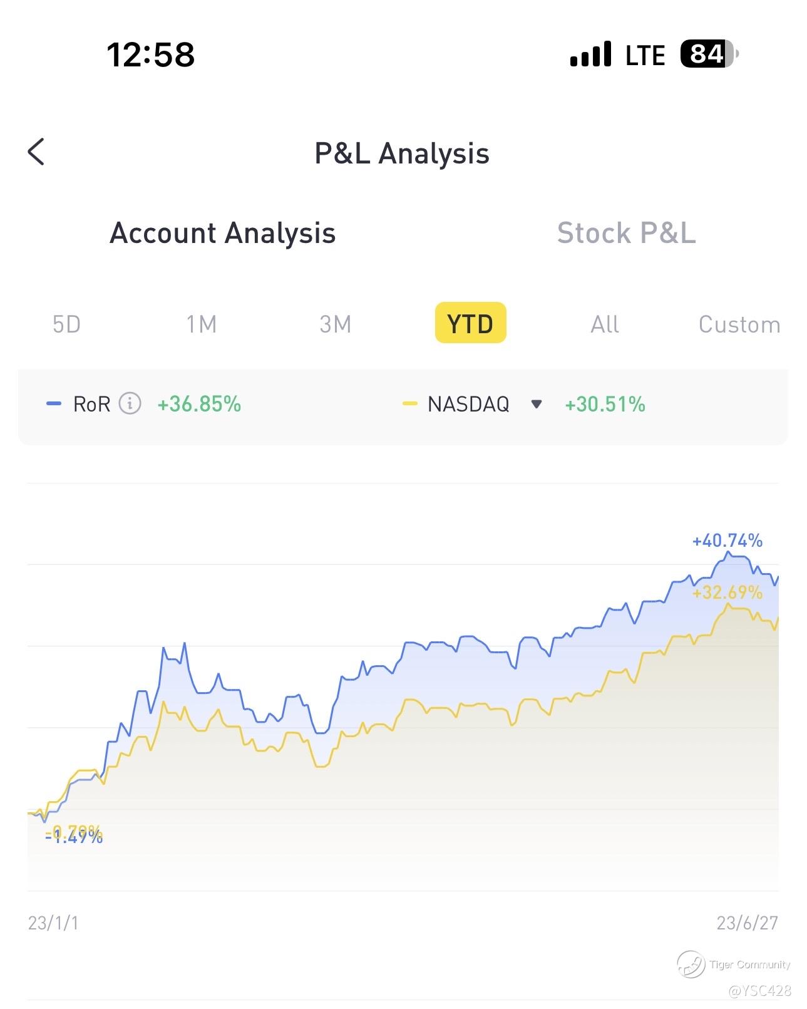Click the @YSC428 username watermark

pos(759,991)
